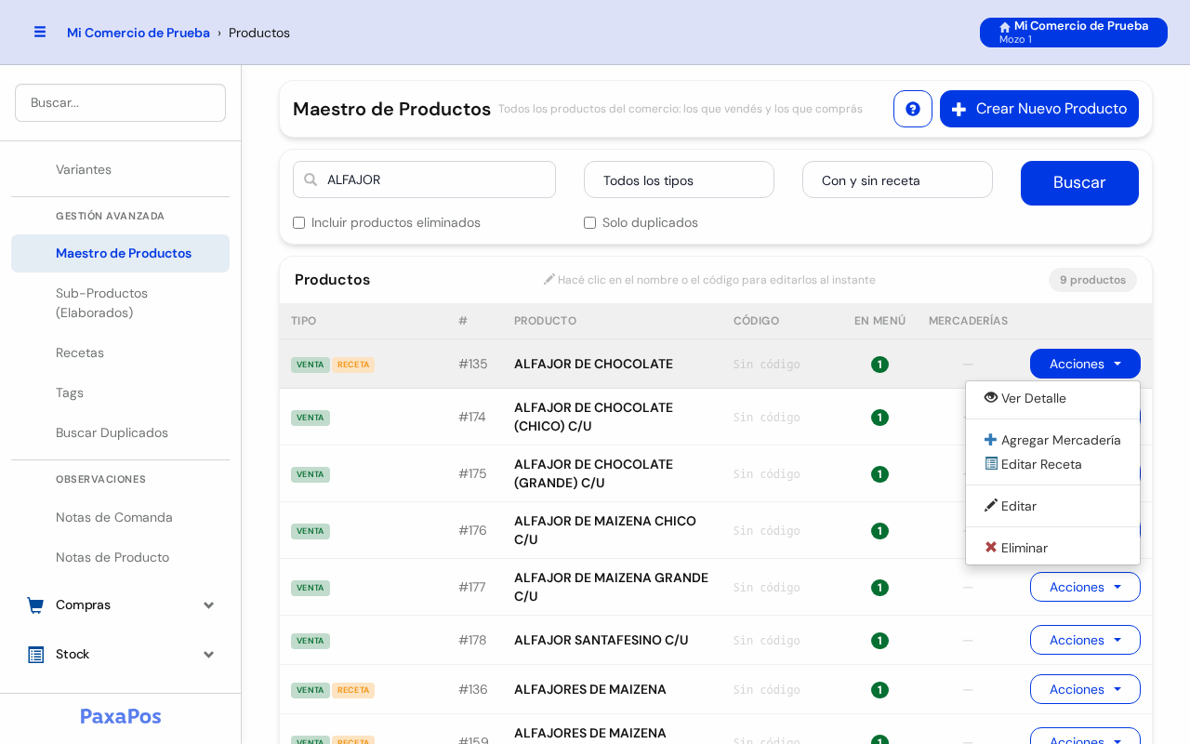Open the Todos los tipos dropdown
Screen dimensions: 1190x744
pyautogui.click(x=679, y=179)
